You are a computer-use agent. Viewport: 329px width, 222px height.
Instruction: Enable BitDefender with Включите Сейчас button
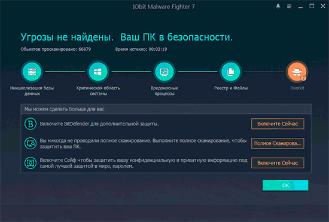pos(278,124)
